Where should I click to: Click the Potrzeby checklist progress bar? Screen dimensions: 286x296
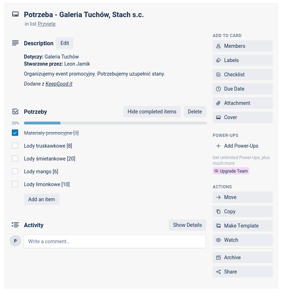pyautogui.click(x=115, y=123)
